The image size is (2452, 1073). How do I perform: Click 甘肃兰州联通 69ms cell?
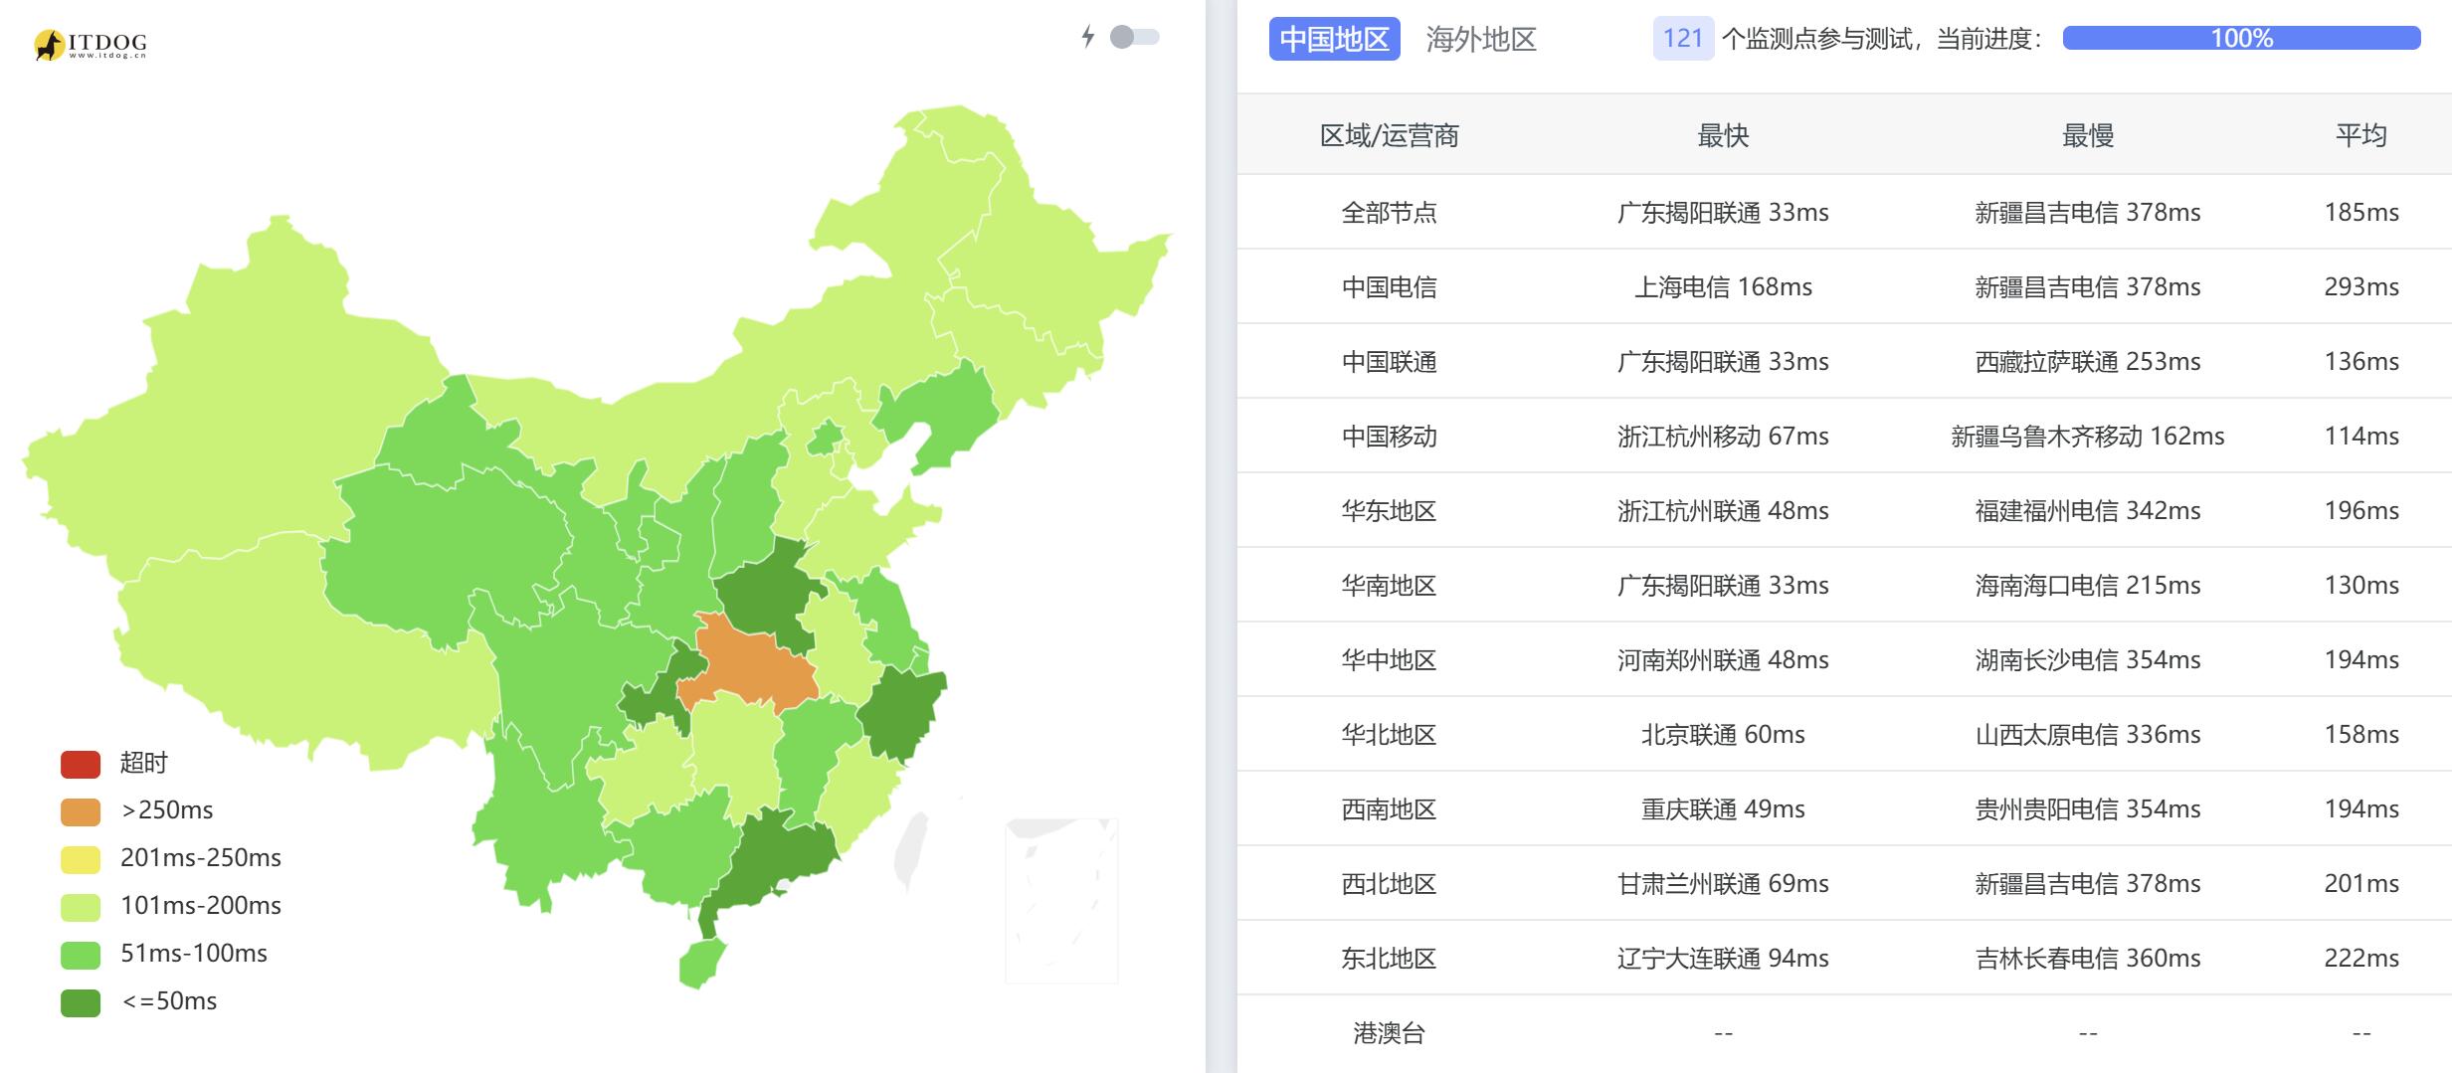tap(1723, 883)
